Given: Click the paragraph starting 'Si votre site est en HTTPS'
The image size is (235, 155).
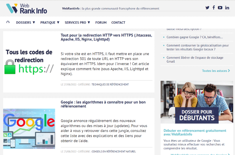Looking at the screenshot, I should pyautogui.click(x=105, y=64).
